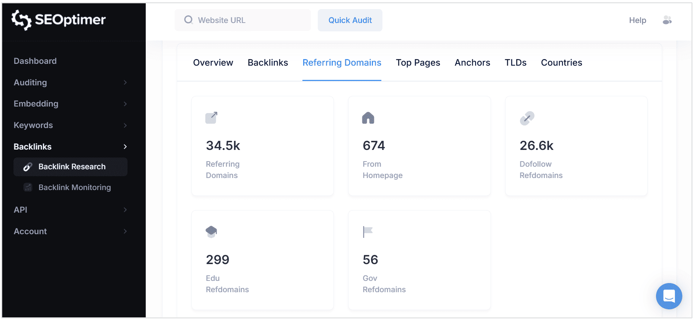Click the Account sidebar label

coord(30,231)
